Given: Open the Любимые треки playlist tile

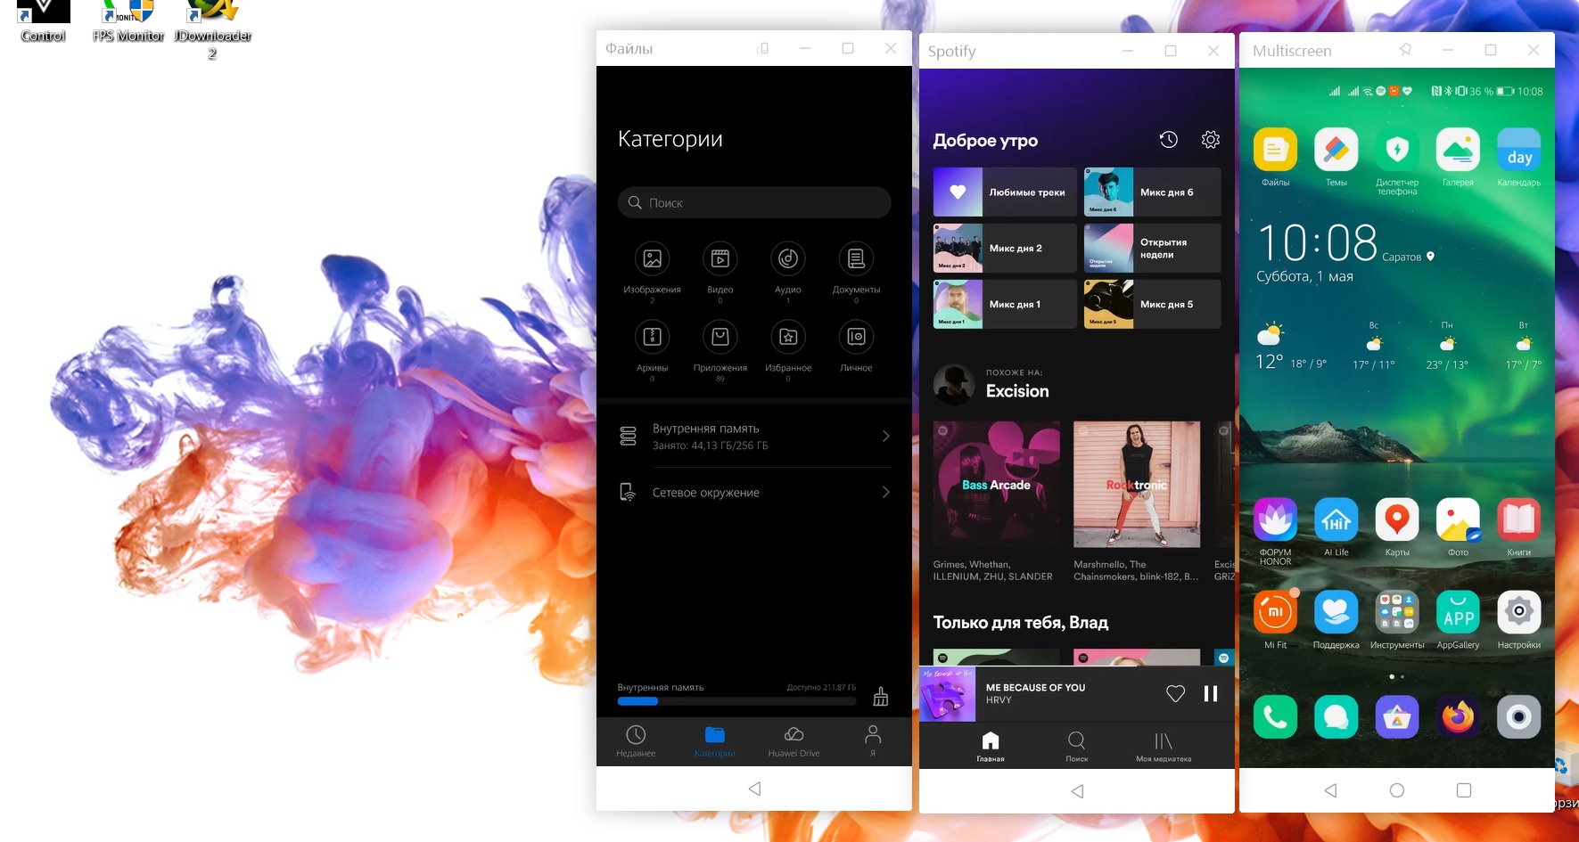Looking at the screenshot, I should click(x=1005, y=192).
